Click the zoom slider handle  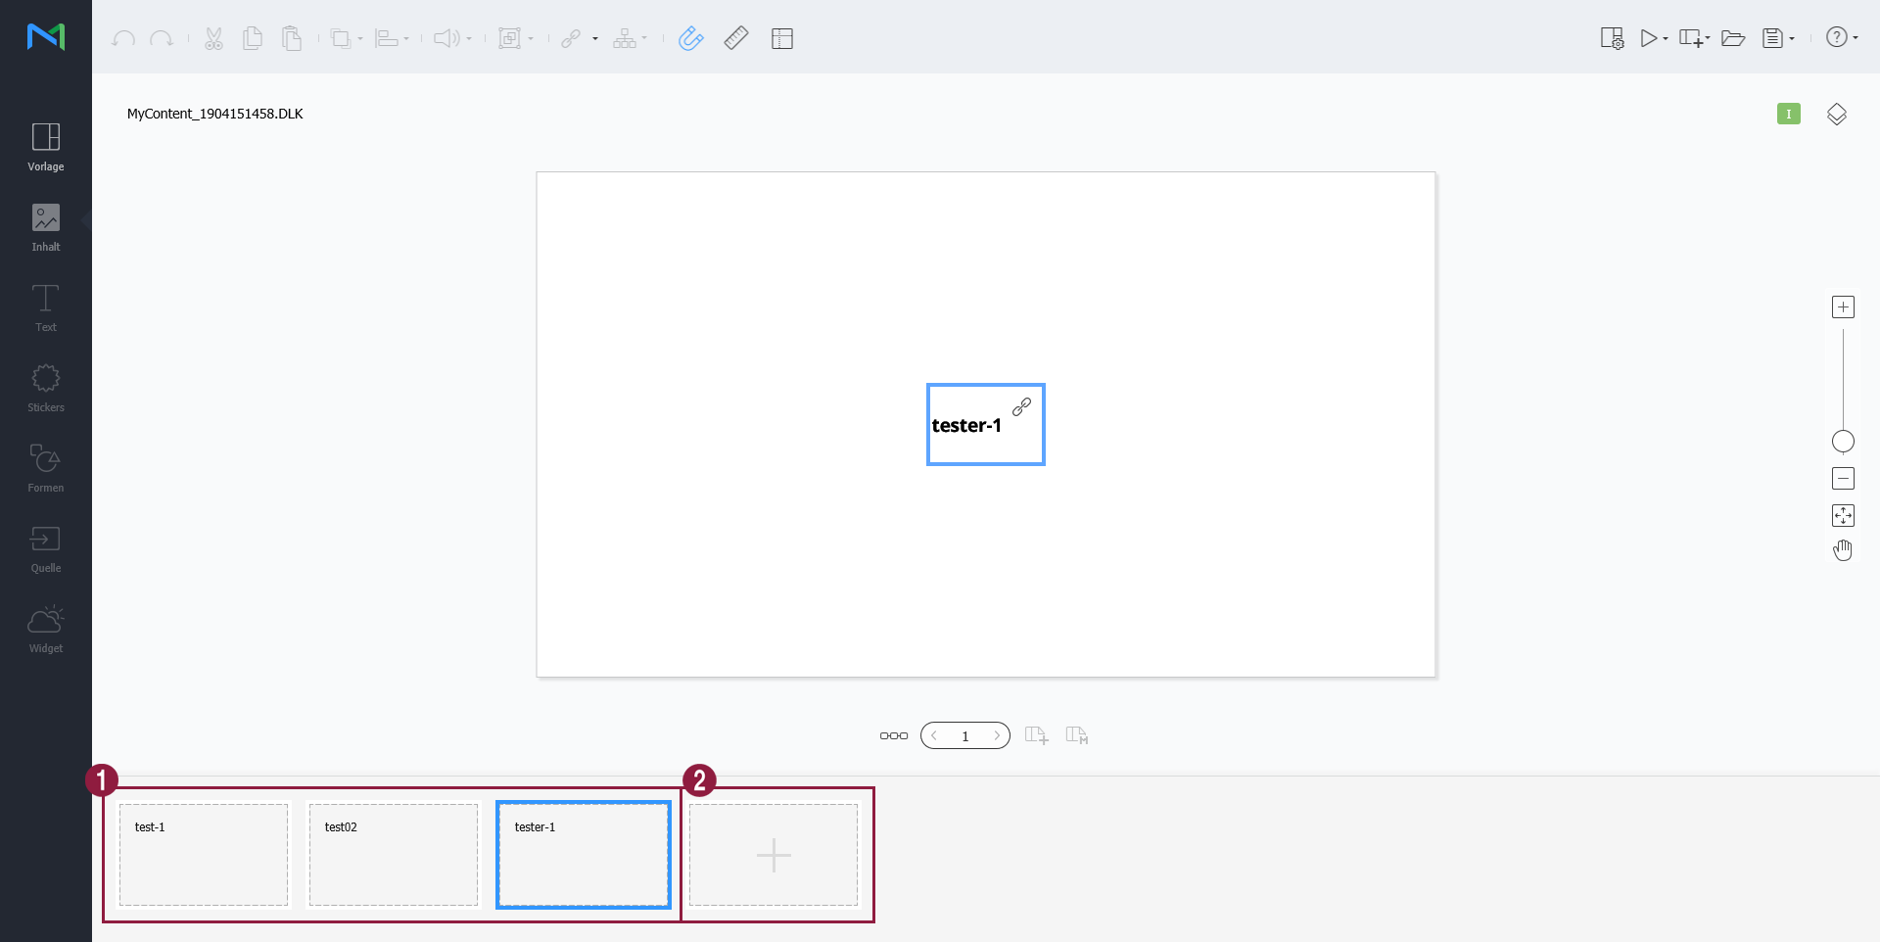(1843, 442)
